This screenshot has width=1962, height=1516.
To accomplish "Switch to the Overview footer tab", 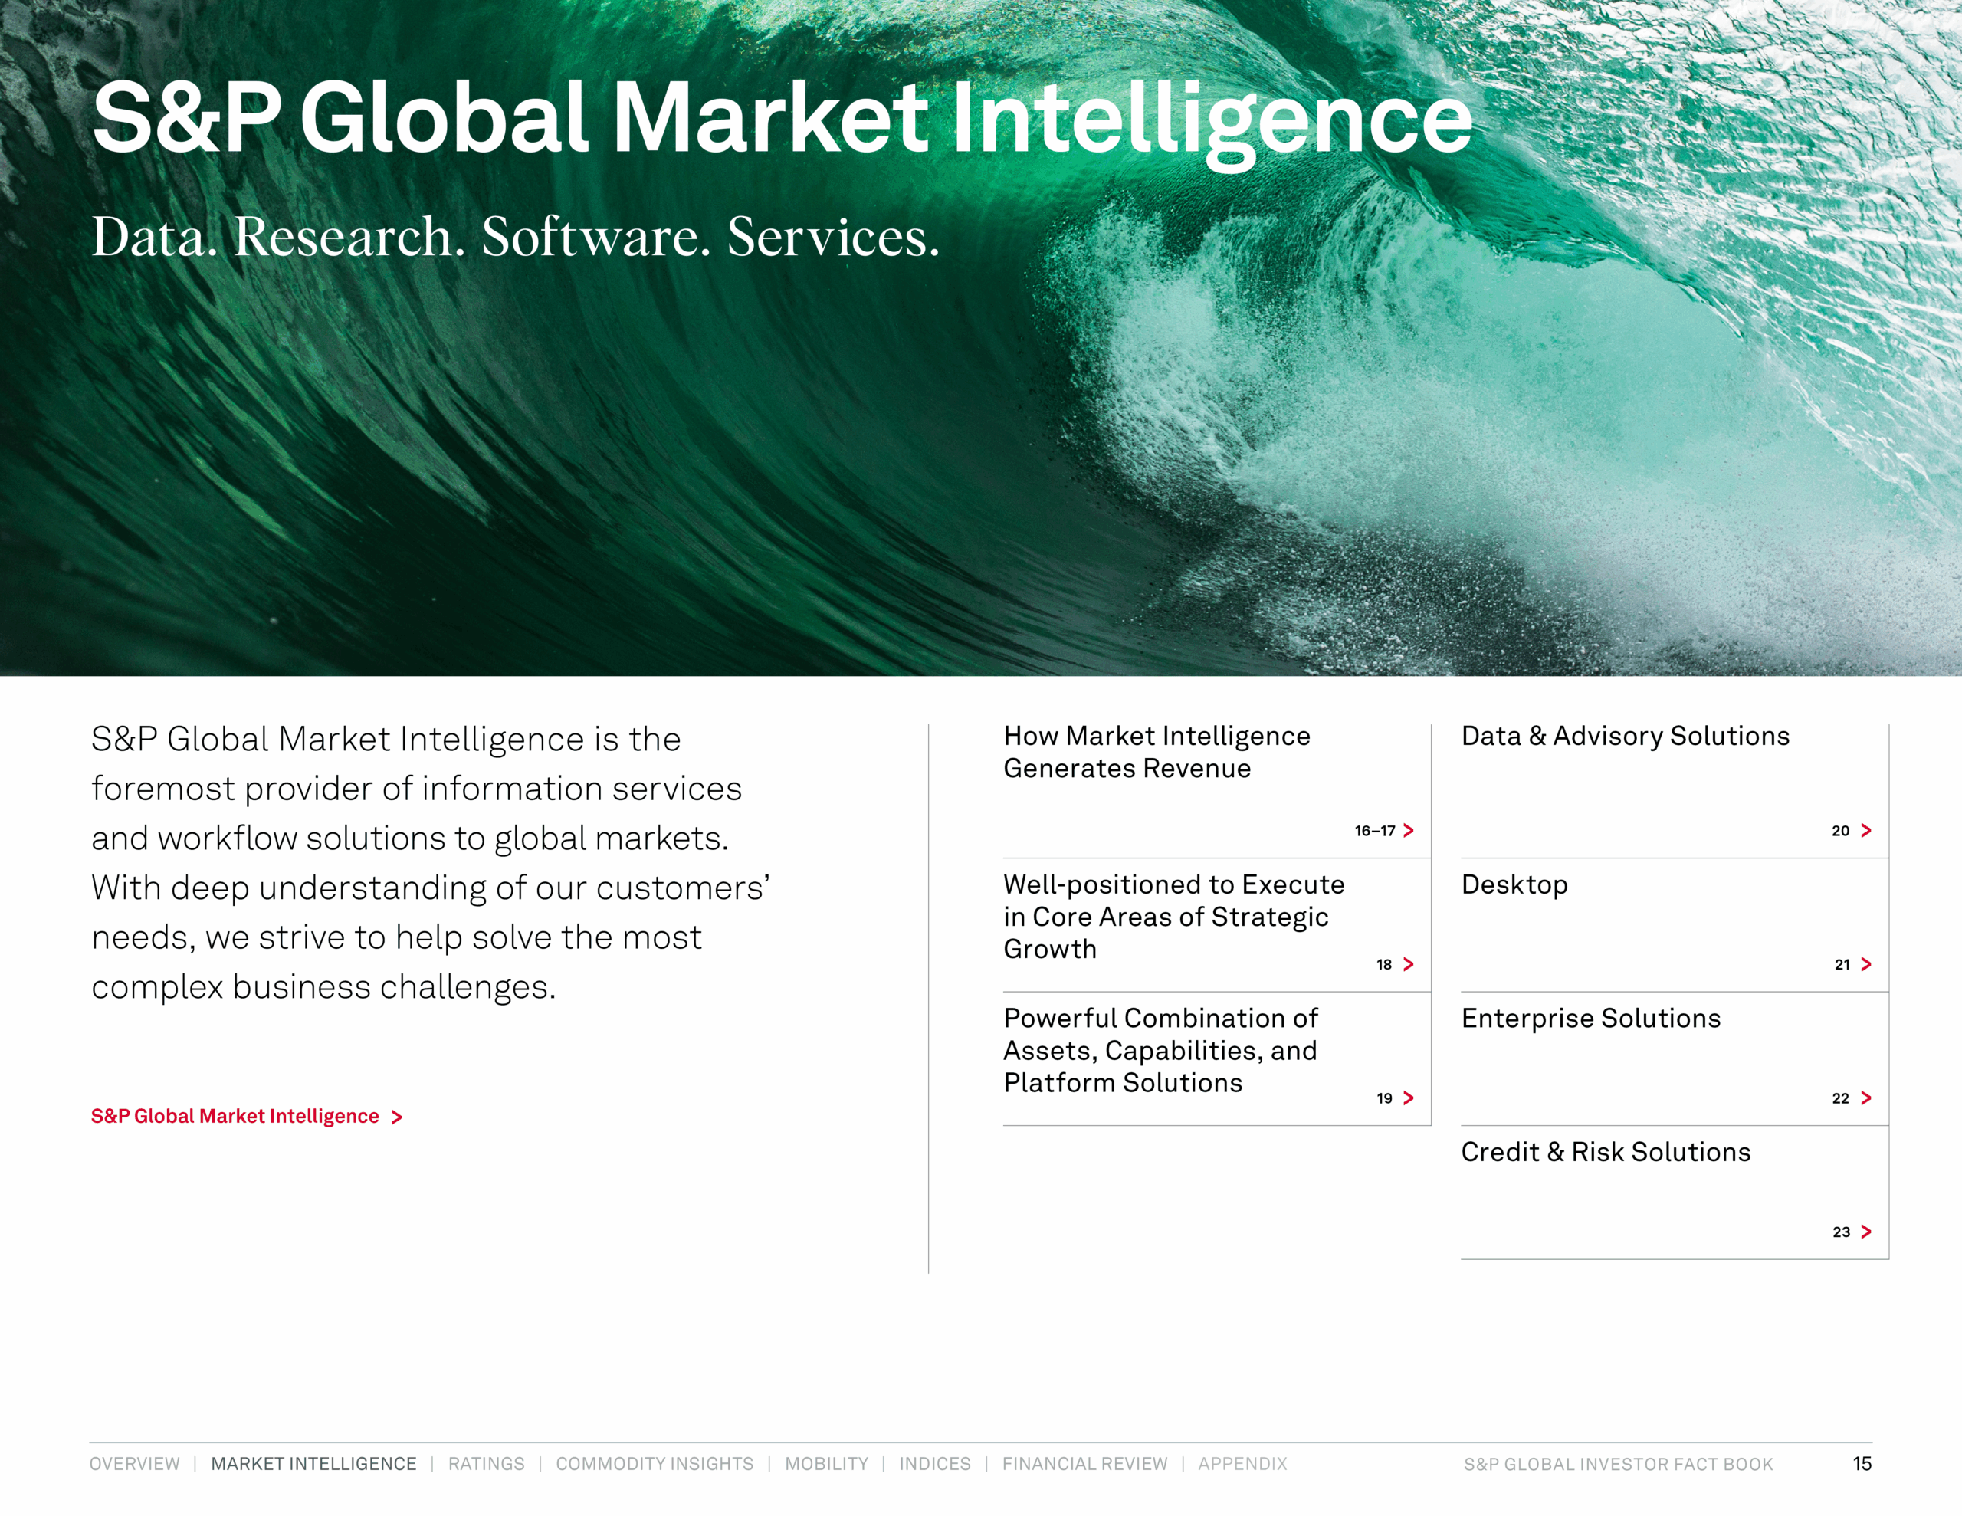I will tap(135, 1464).
